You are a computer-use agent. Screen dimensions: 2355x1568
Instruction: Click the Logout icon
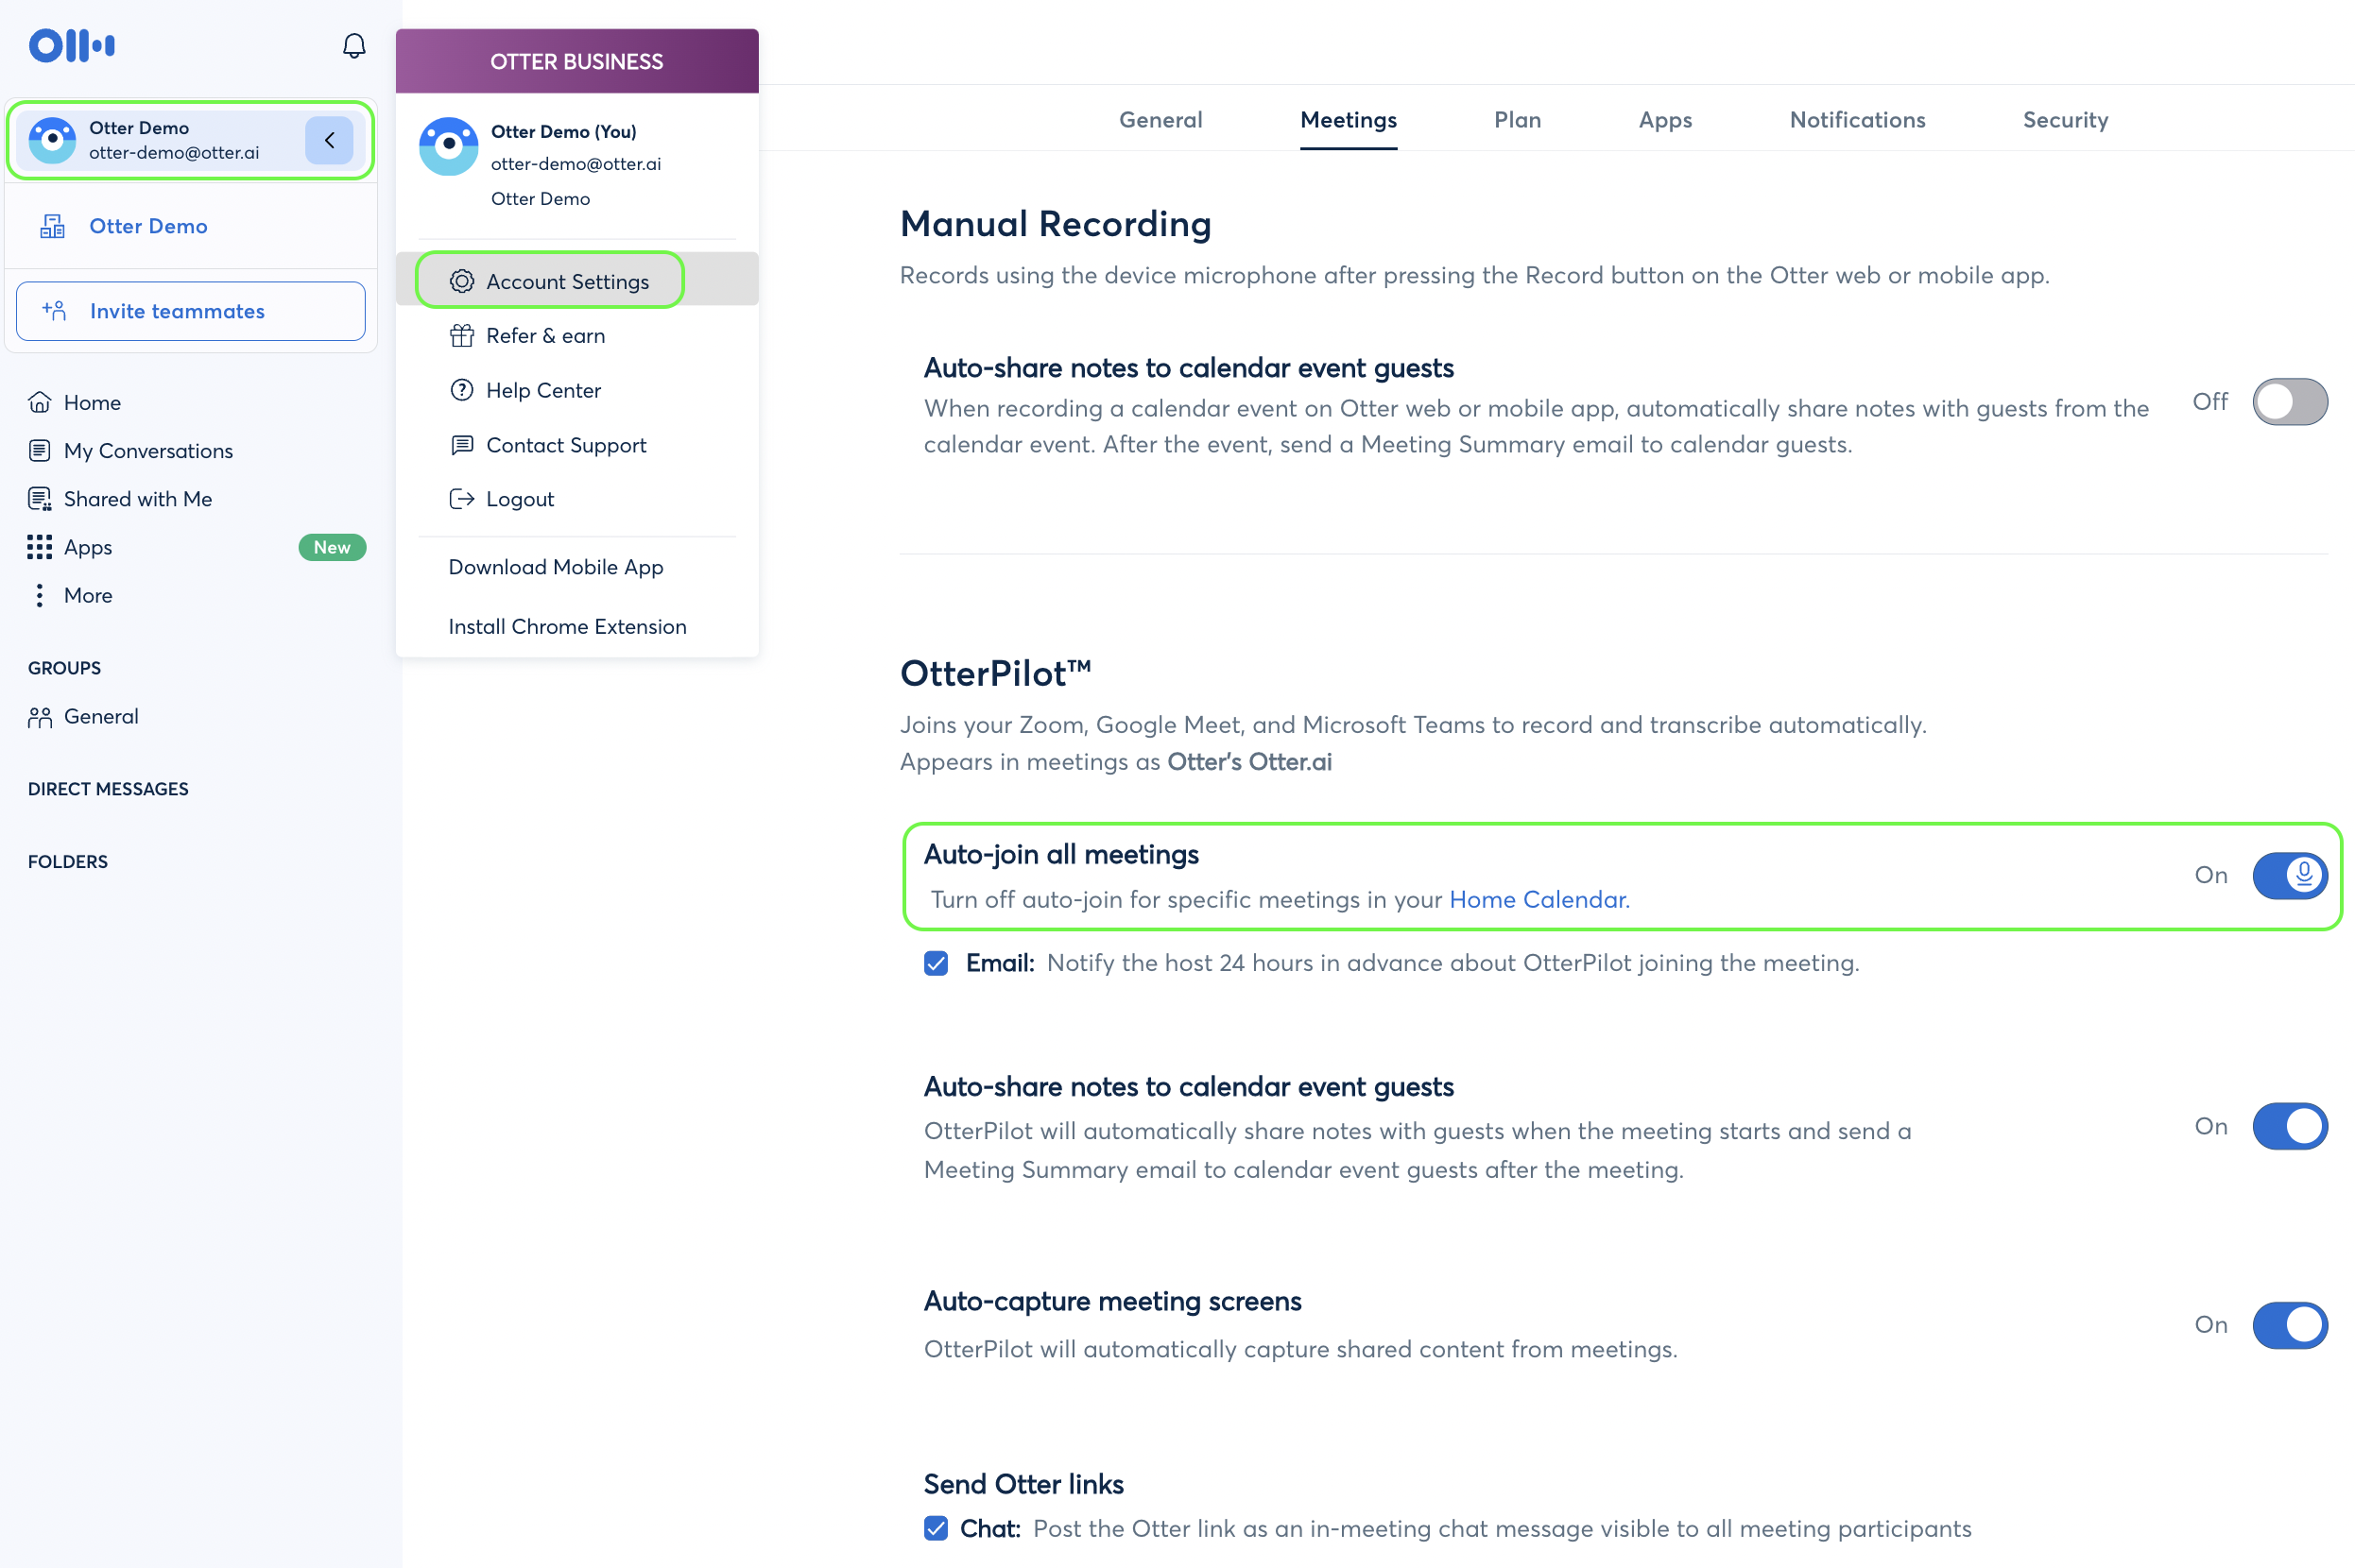pyautogui.click(x=461, y=499)
